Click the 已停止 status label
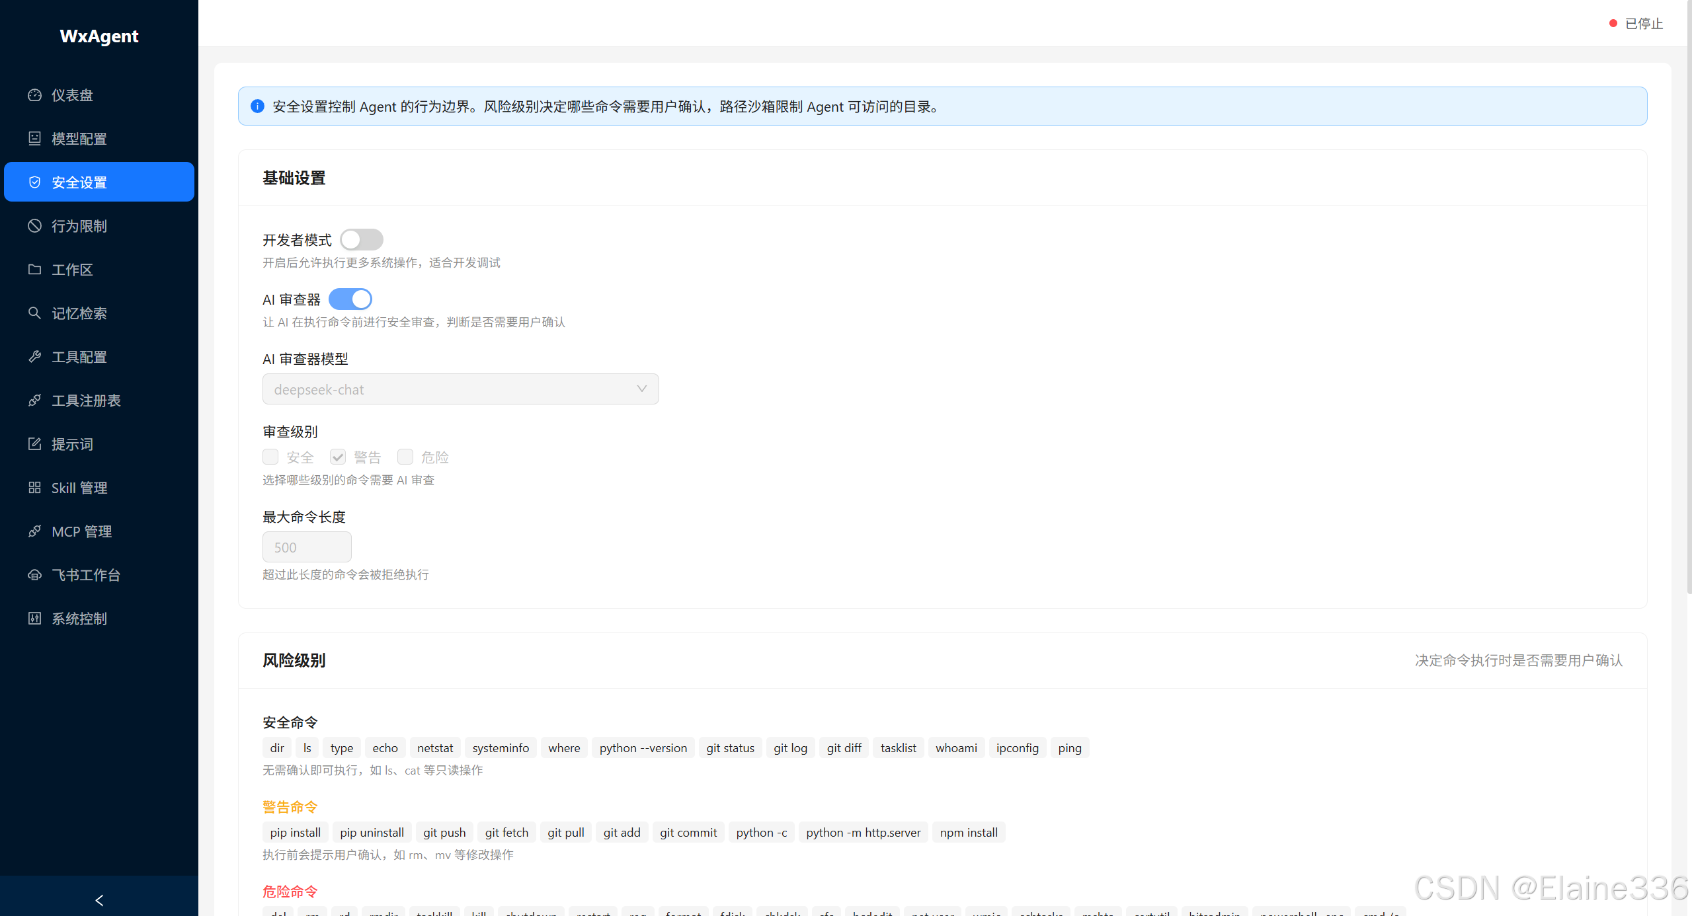Viewport: 1692px width, 916px height. pos(1644,24)
